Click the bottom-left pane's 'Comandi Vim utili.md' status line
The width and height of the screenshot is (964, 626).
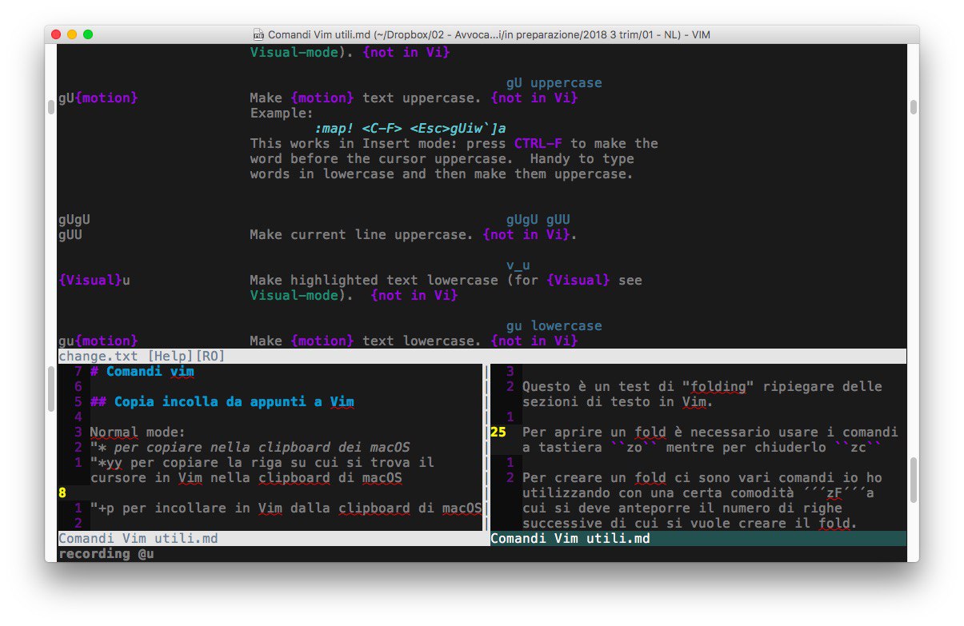270,539
